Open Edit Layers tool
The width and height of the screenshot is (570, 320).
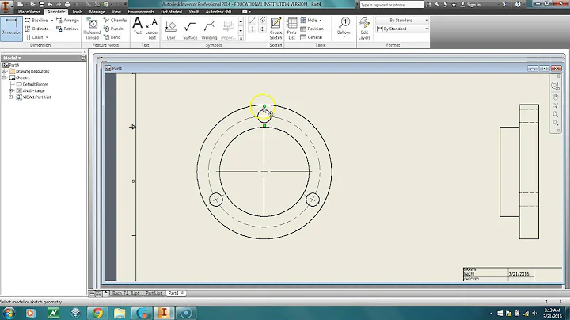coord(364,29)
